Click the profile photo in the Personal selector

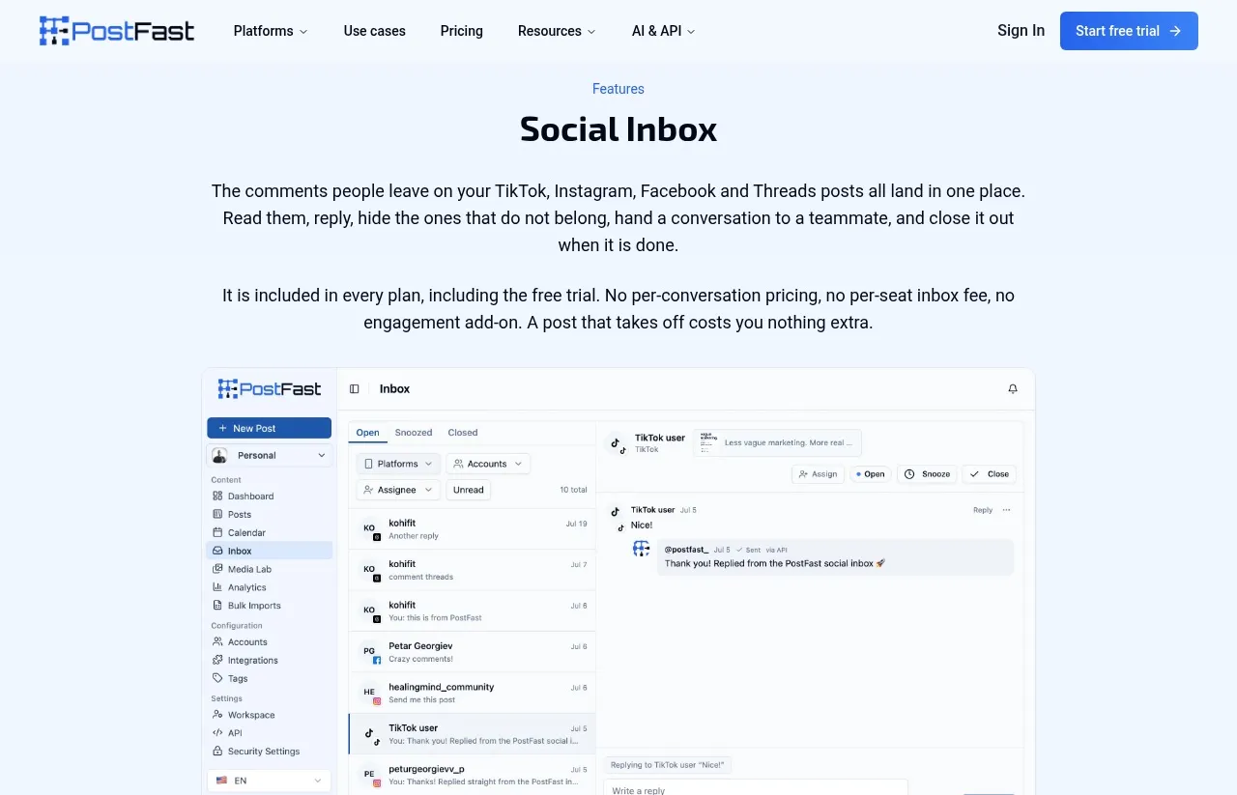(x=220, y=455)
